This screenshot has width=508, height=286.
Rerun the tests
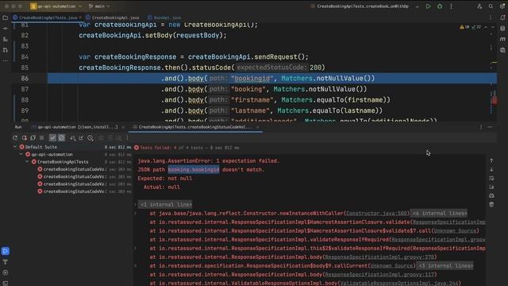15,137
